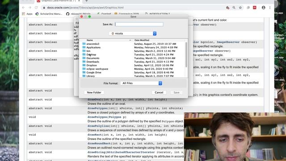Open the nicola location dropdown
286x161 pixels.
pyautogui.click(x=133, y=34)
